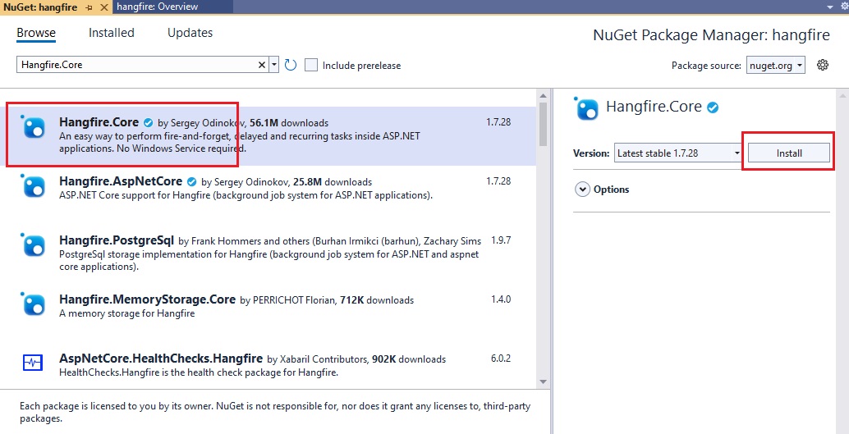Click the refresh search results icon
Viewport: 849px width, 434px height.
tap(291, 65)
